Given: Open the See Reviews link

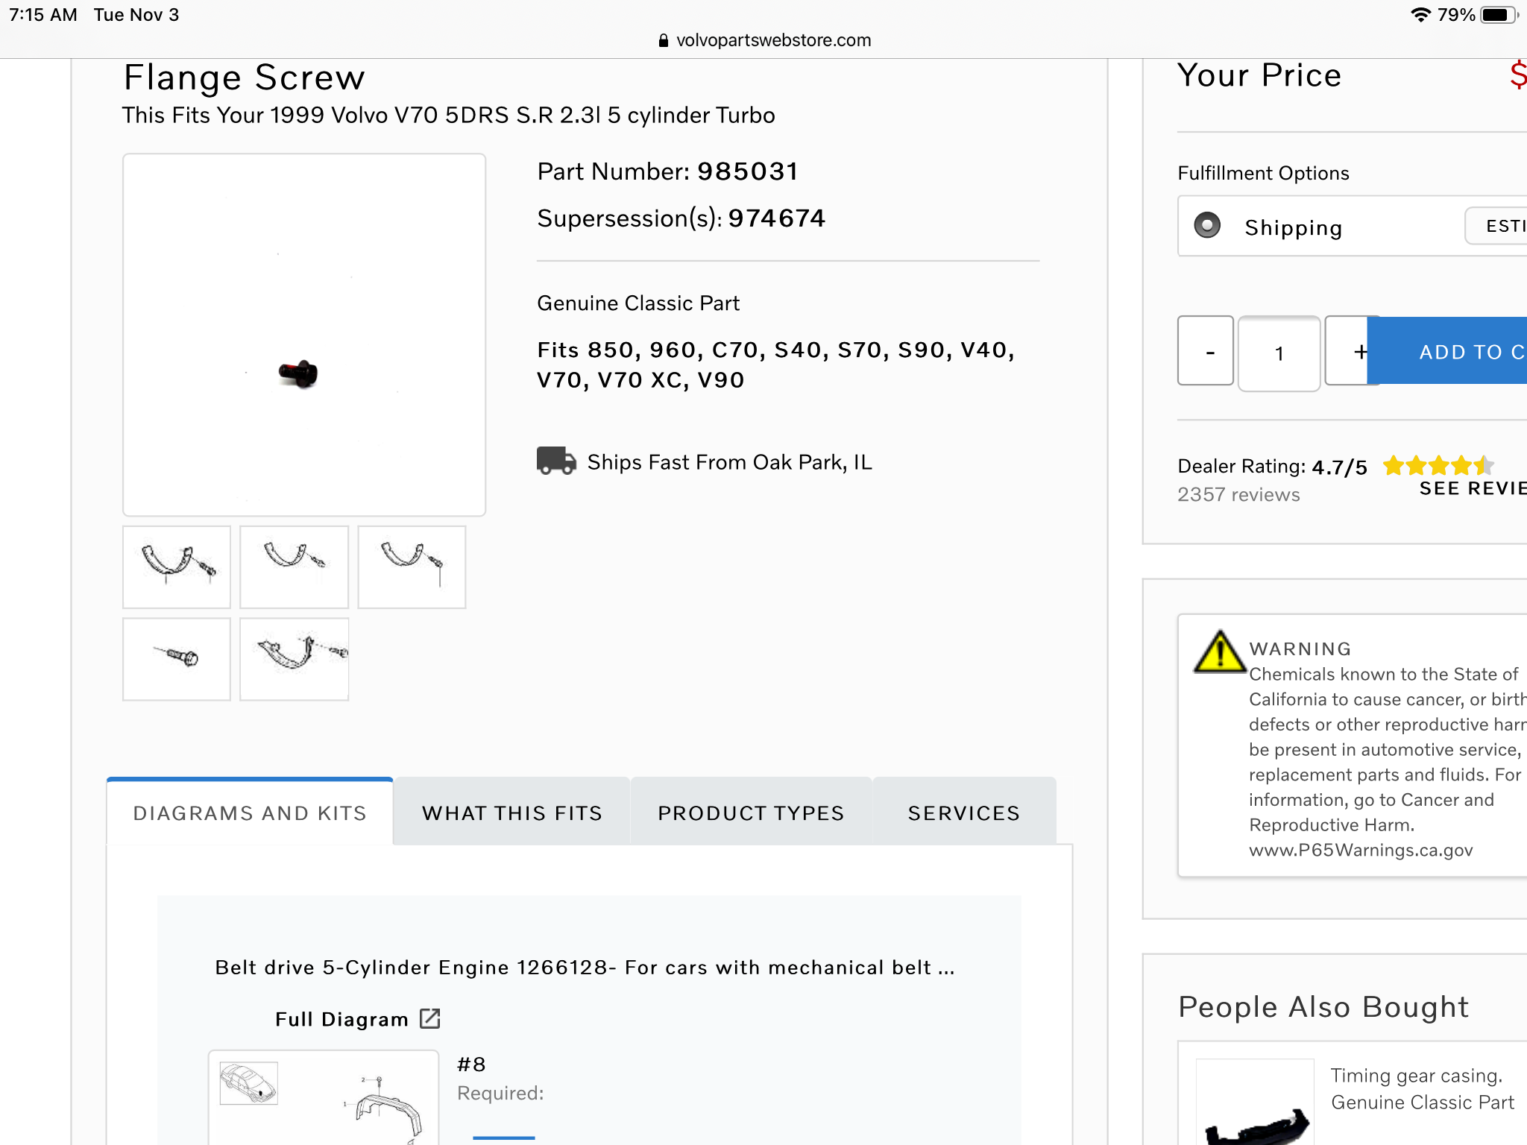Looking at the screenshot, I should click(x=1472, y=488).
